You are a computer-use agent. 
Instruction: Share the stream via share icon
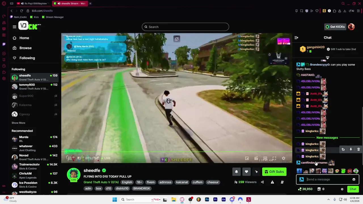click(x=262, y=182)
